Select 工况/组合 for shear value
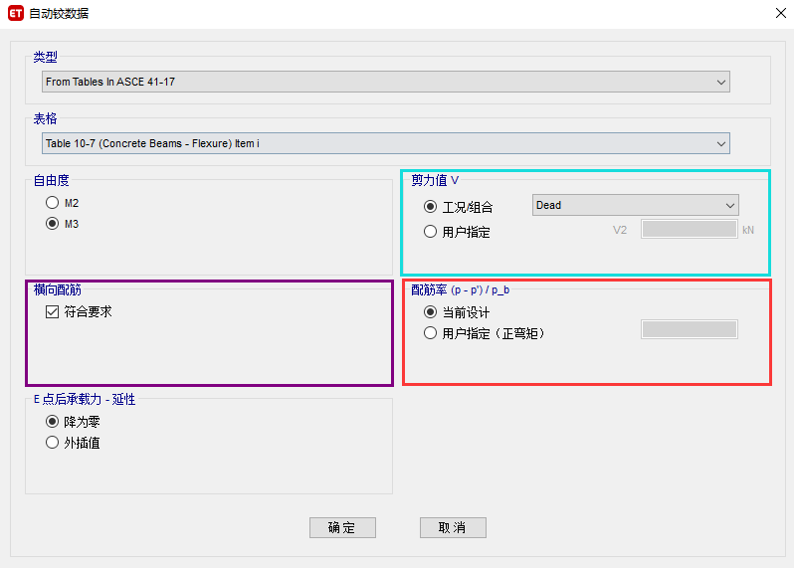 click(x=459, y=207)
